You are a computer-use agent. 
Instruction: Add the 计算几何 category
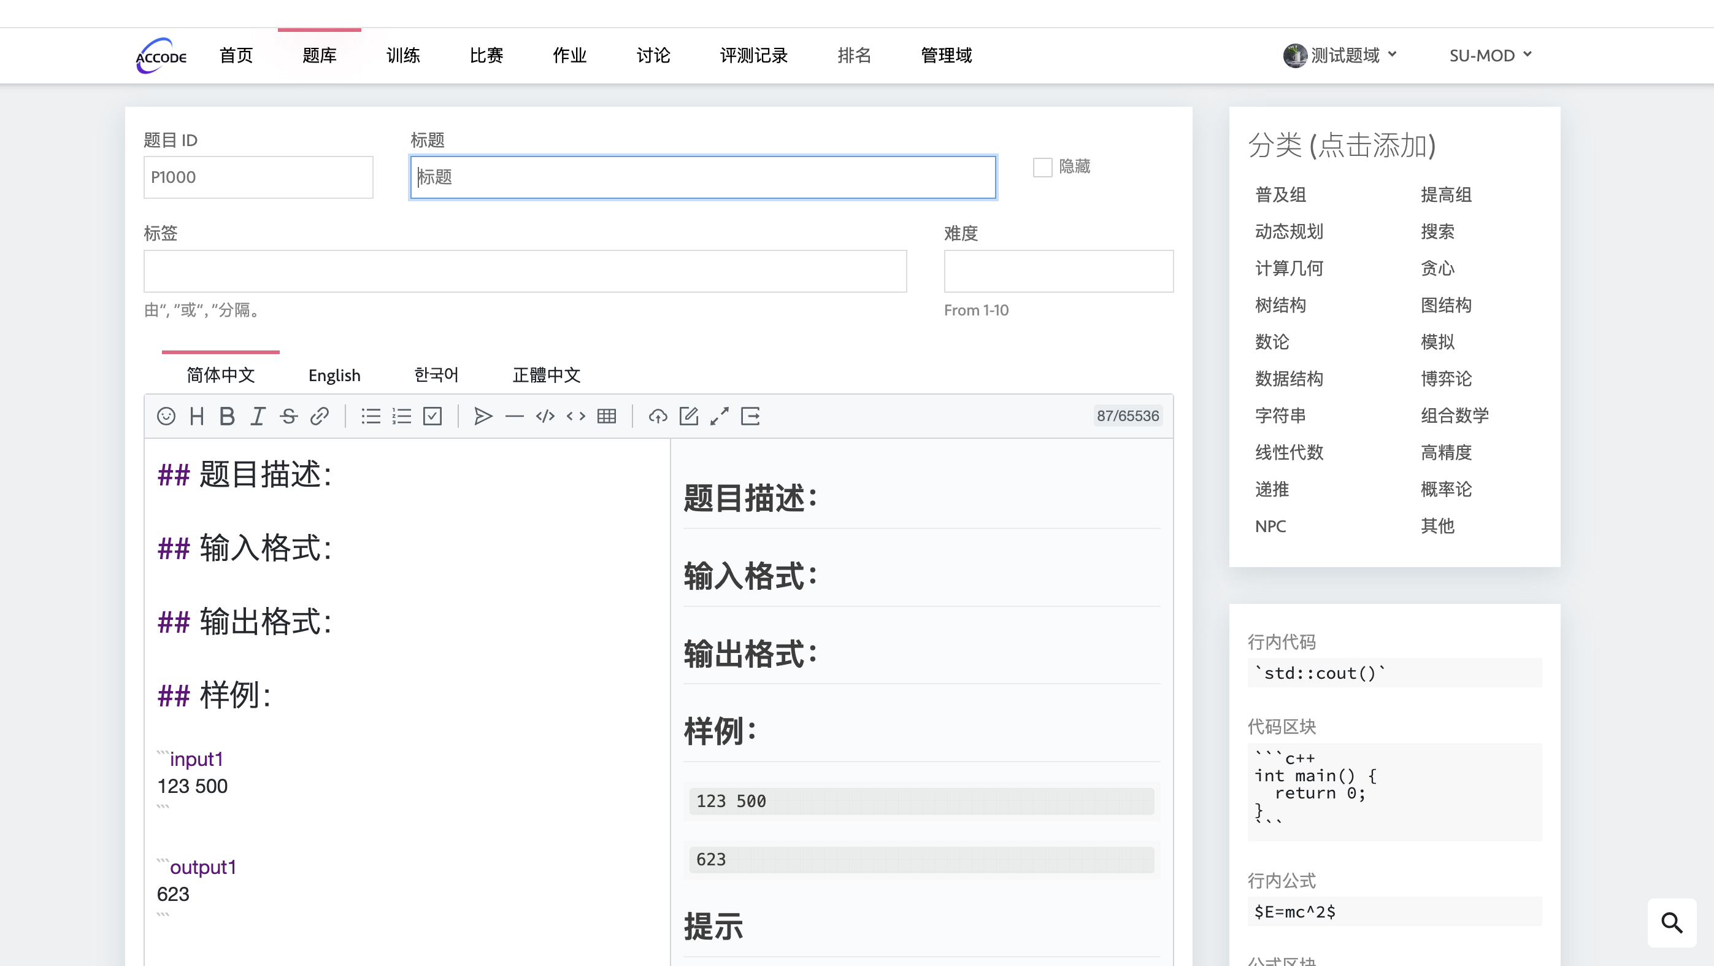click(x=1289, y=268)
